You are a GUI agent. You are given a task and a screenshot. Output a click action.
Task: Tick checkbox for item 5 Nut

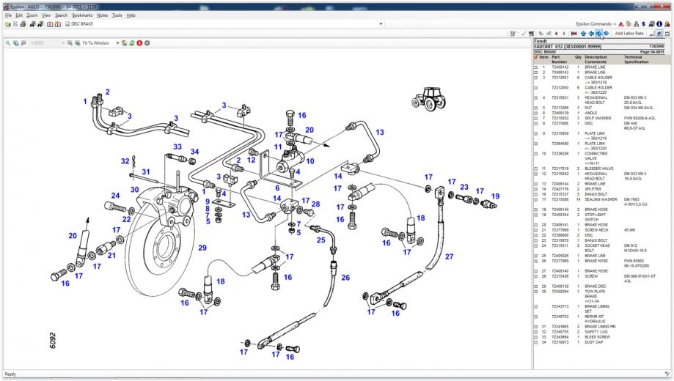pyautogui.click(x=536, y=107)
